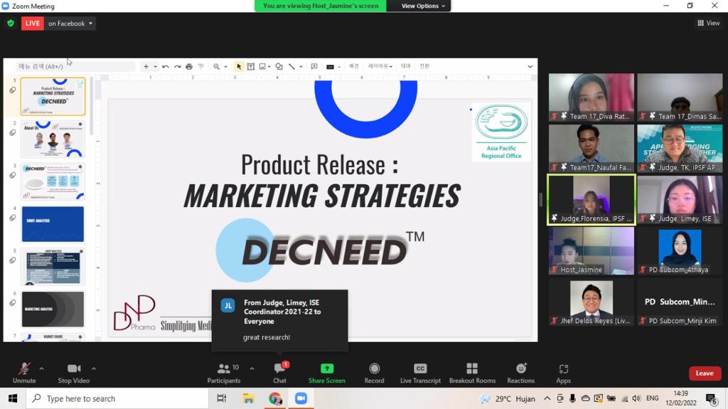Select slide 2 About Us thumbnail
The width and height of the screenshot is (728, 409).
[53, 139]
